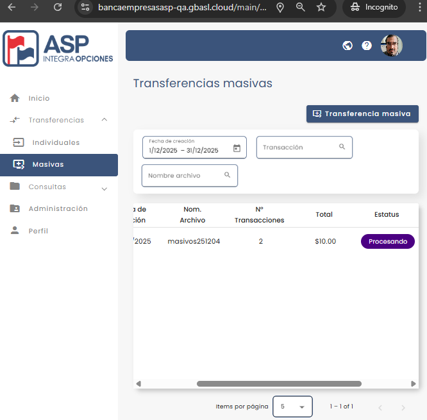Click the Procesando status badge
Screen dimensions: 427x420
pyautogui.click(x=388, y=242)
